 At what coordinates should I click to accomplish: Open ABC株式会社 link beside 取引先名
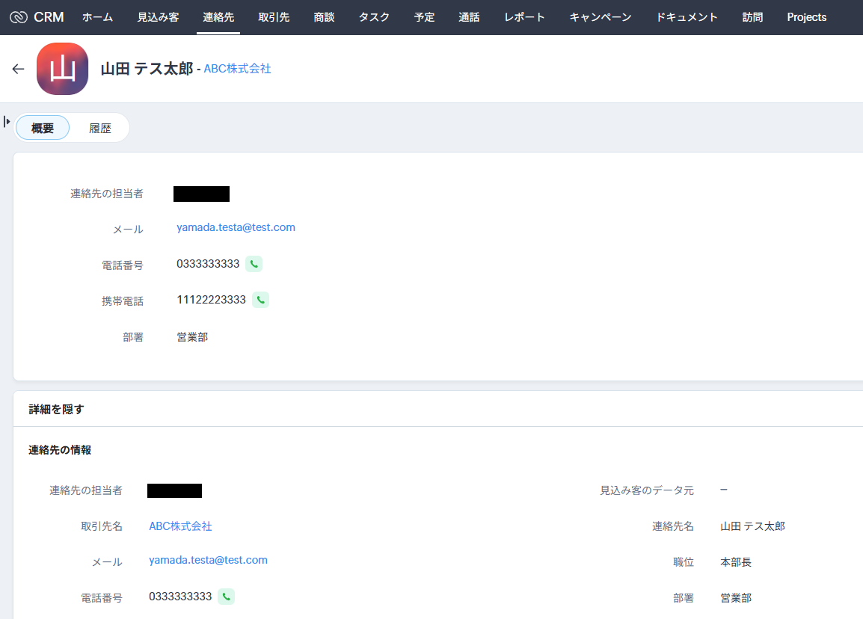pyautogui.click(x=180, y=526)
